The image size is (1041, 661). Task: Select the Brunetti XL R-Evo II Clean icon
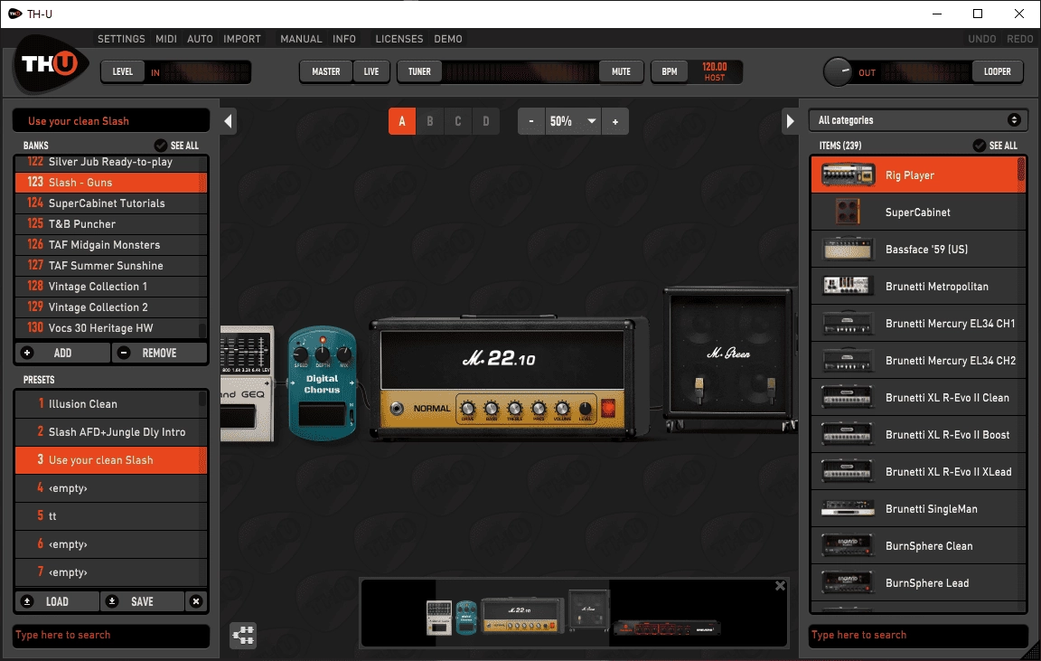[847, 397]
